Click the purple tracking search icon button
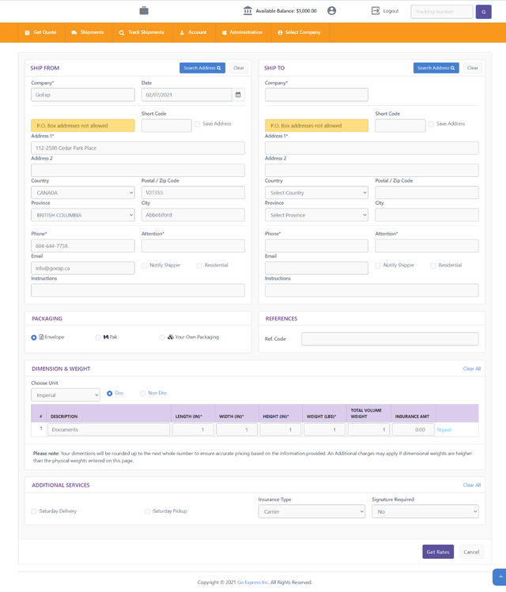Viewport: 506px width, 592px height. click(483, 12)
